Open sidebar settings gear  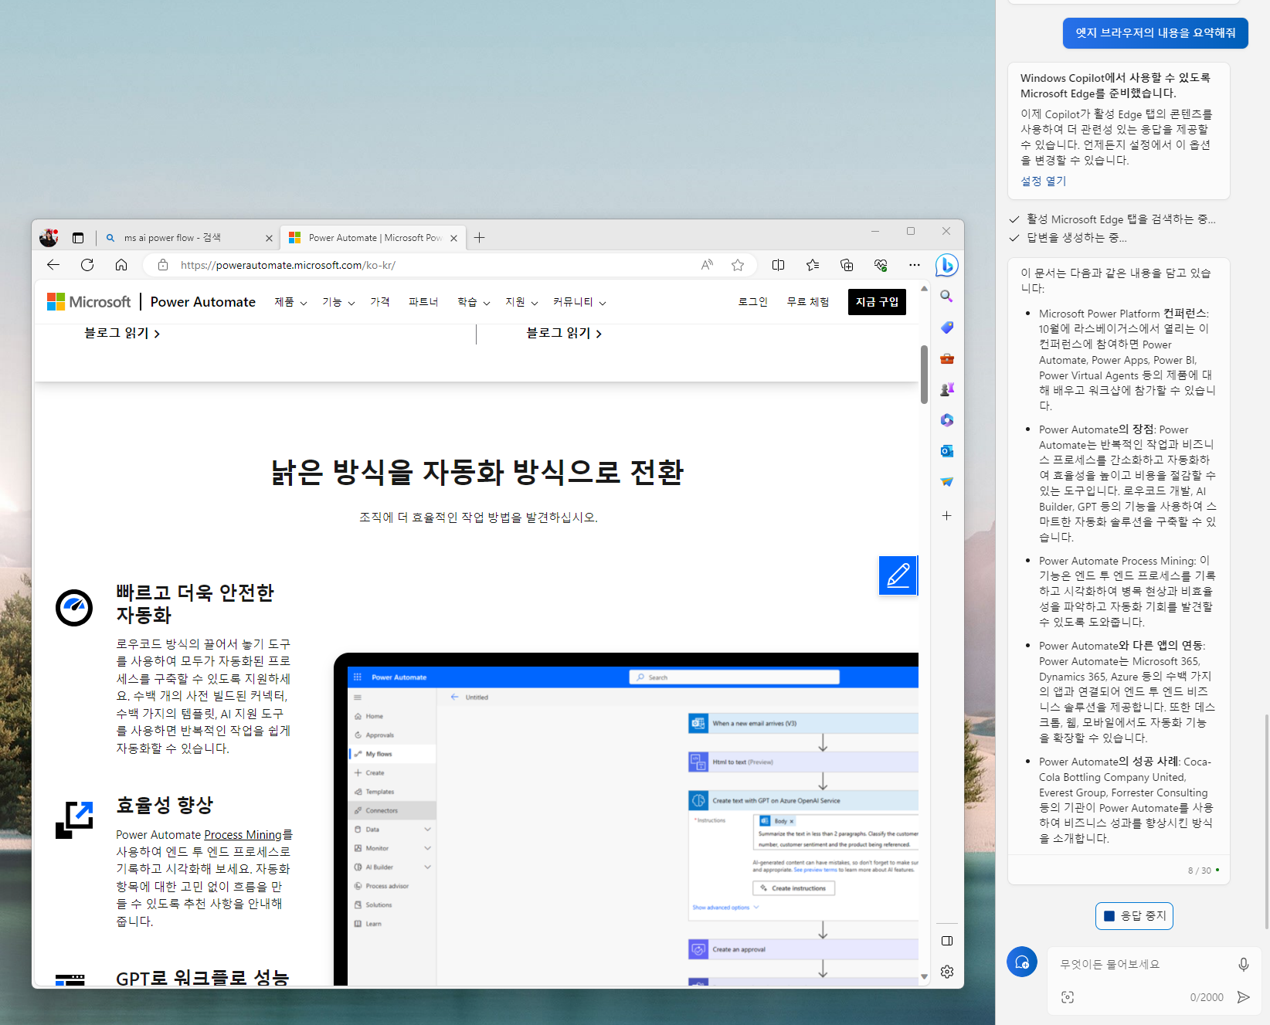[x=947, y=972]
